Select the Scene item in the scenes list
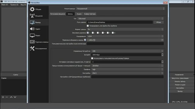Viewport: 195px width, 109px height. click(13, 78)
